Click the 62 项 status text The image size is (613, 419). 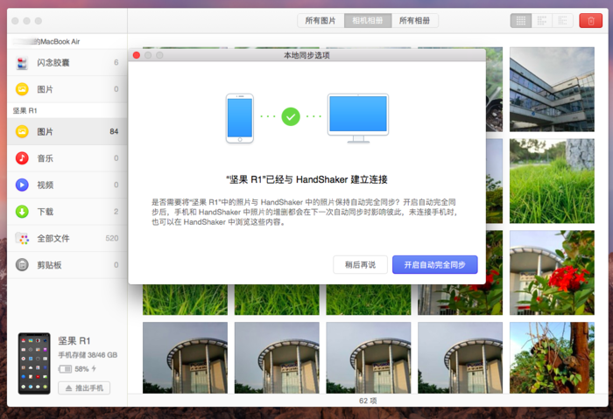368,401
